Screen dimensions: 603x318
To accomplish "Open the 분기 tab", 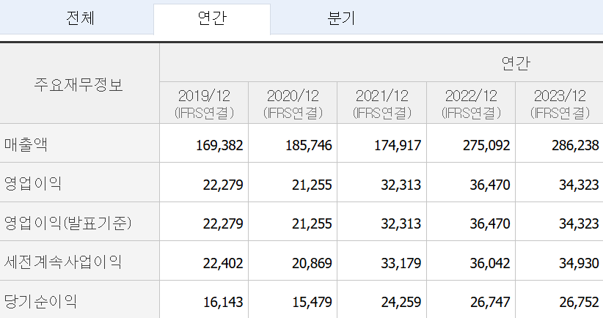I will (x=341, y=18).
